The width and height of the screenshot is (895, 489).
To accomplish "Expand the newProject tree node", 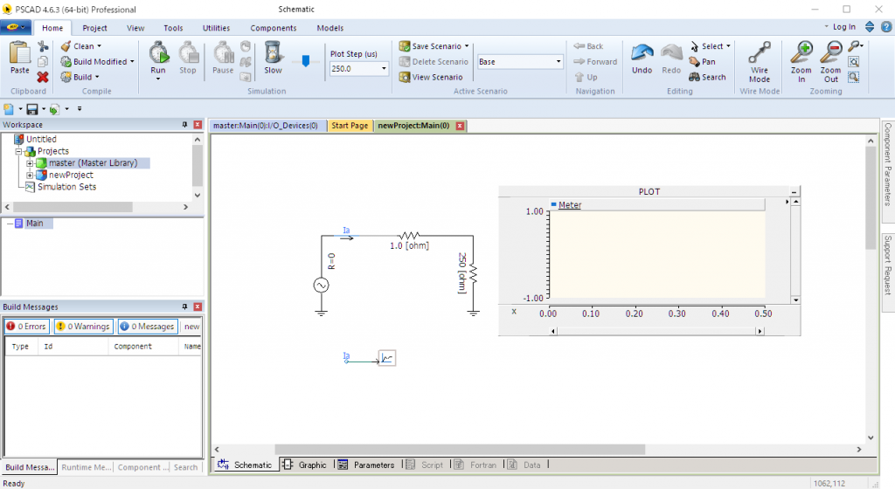I will (30, 176).
